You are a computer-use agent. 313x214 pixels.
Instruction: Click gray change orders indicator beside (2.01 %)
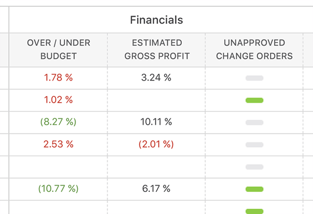[x=254, y=144]
